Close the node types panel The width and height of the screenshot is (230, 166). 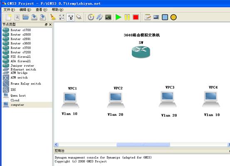50,24
